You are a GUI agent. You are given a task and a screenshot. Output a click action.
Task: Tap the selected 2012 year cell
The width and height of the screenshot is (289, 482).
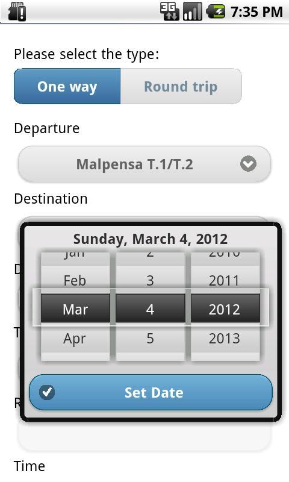pos(225,308)
